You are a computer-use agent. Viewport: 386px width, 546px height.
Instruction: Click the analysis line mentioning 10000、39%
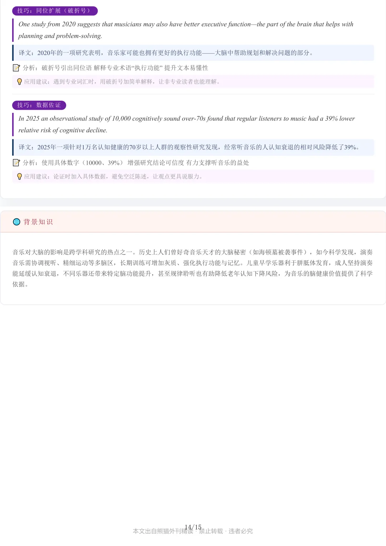pos(136,163)
